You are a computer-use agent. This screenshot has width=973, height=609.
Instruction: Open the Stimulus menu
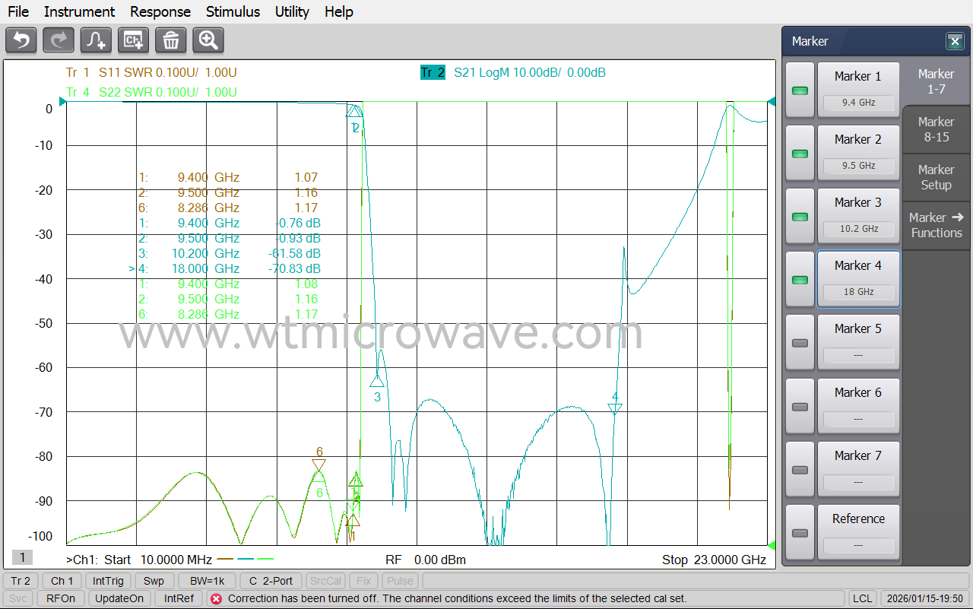pyautogui.click(x=233, y=11)
